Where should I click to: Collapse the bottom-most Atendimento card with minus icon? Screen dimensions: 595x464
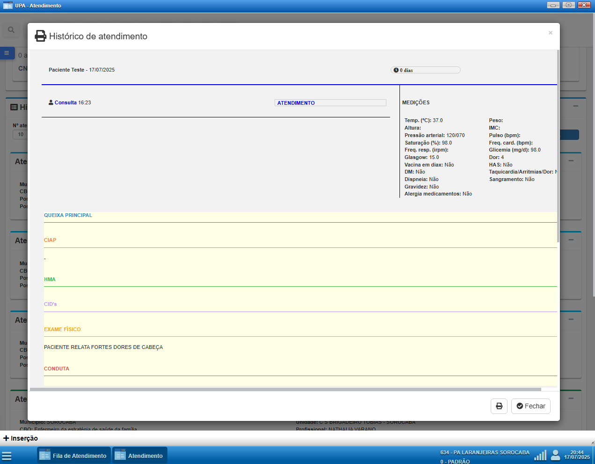[571, 399]
